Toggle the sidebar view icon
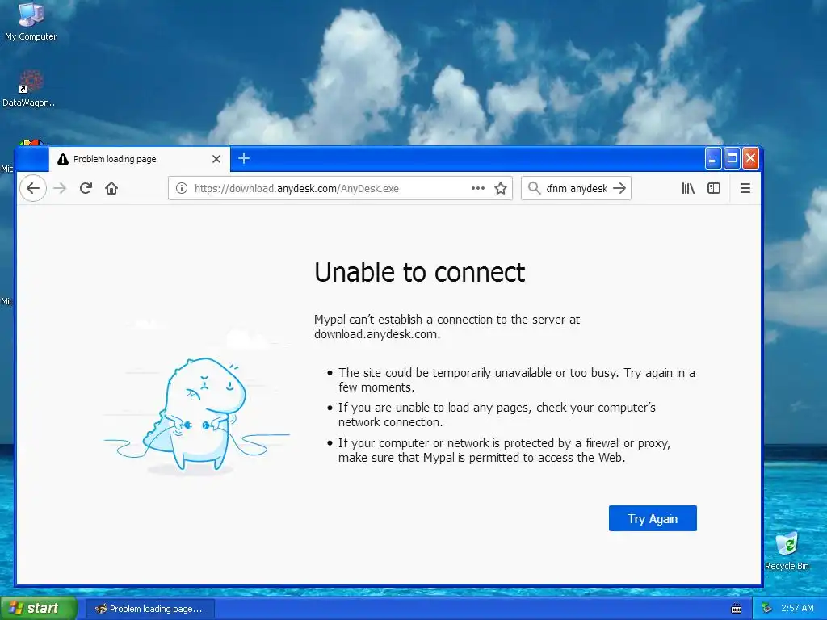827x620 pixels. point(714,188)
